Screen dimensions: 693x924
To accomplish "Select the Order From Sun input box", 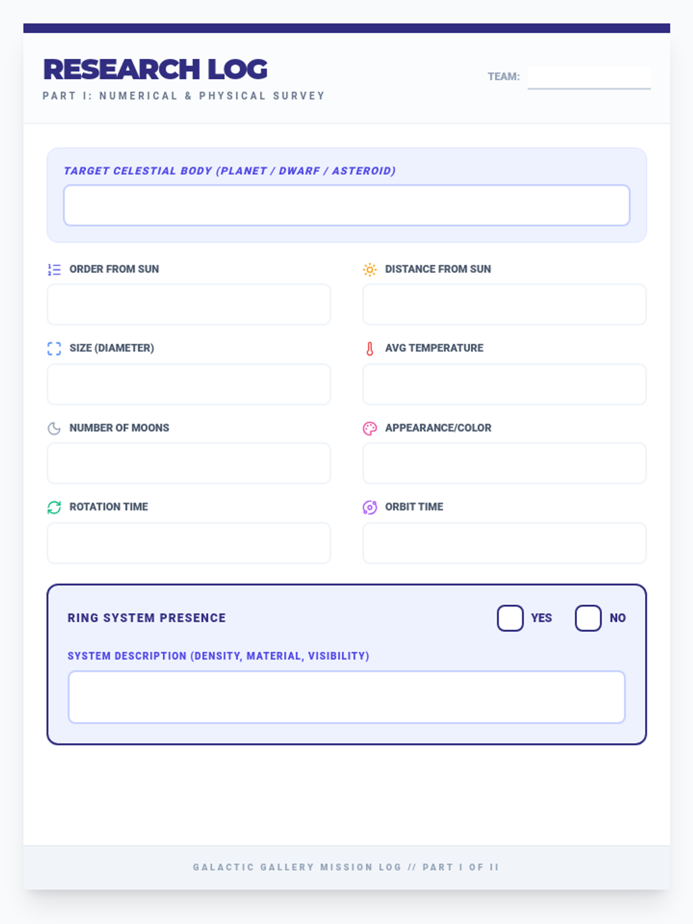I will 189,304.
